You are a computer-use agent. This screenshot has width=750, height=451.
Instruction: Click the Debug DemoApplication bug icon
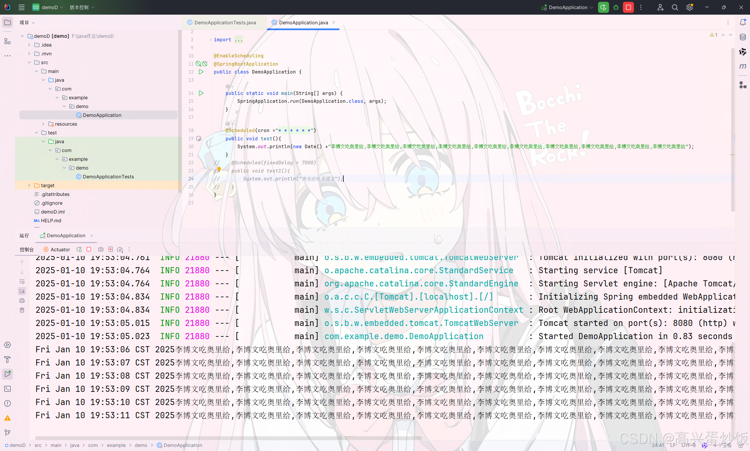616,7
